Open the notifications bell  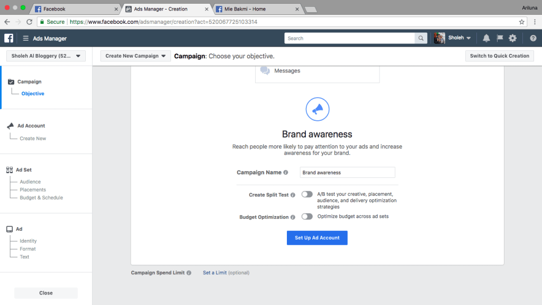click(x=486, y=38)
